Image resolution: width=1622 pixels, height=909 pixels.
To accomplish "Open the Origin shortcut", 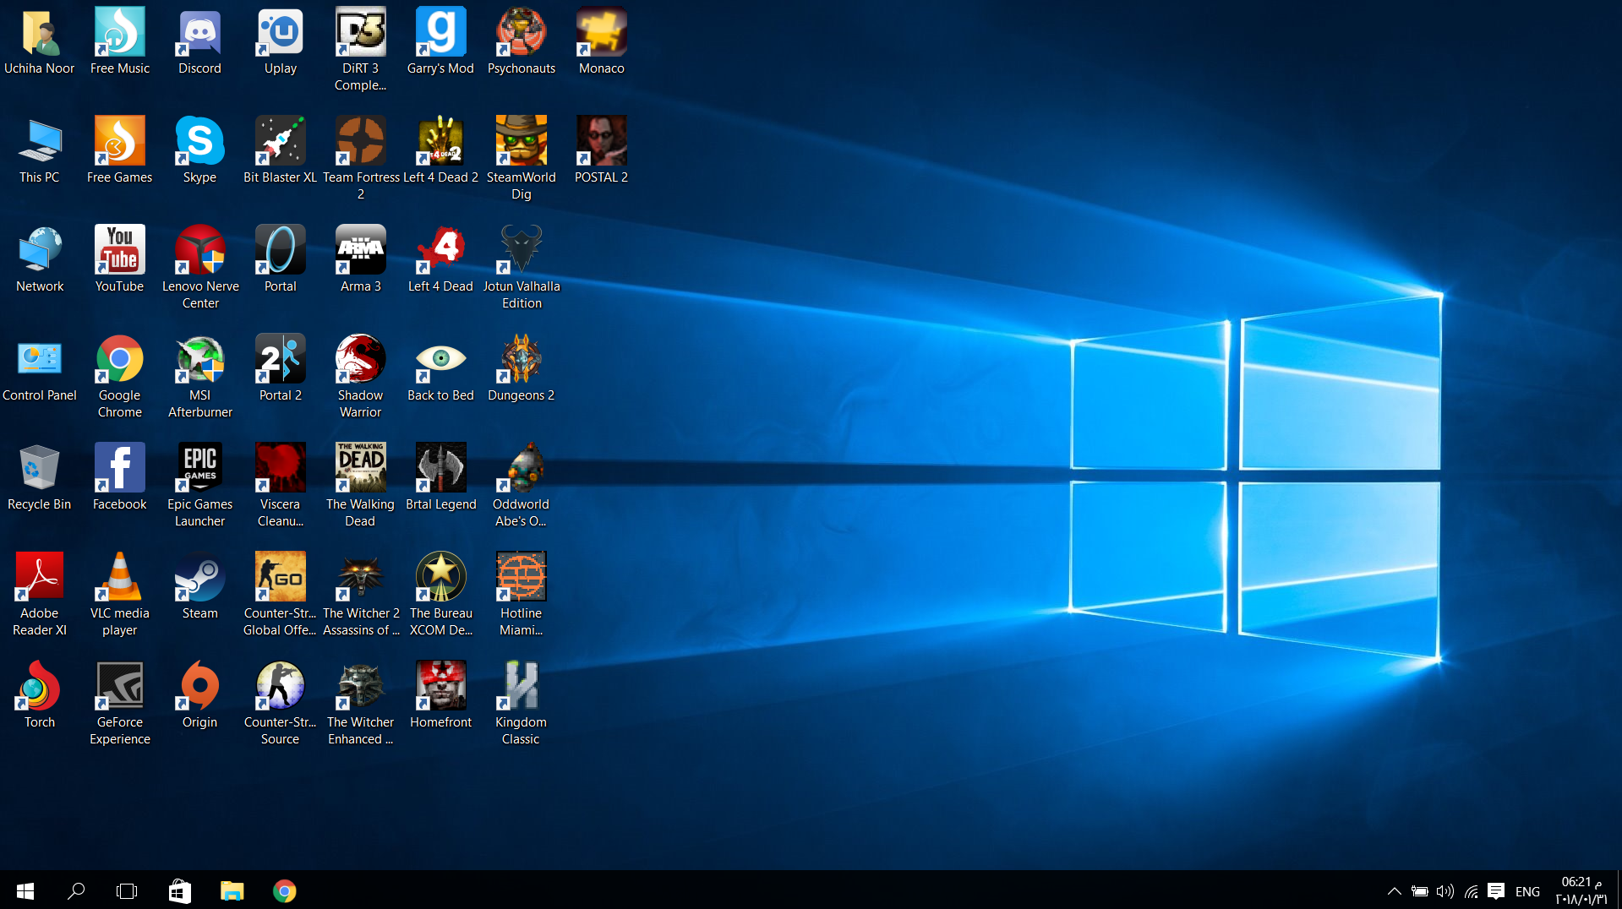I will tap(200, 686).
